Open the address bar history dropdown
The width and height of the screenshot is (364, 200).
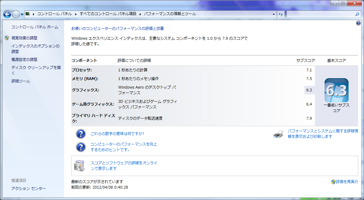point(273,14)
